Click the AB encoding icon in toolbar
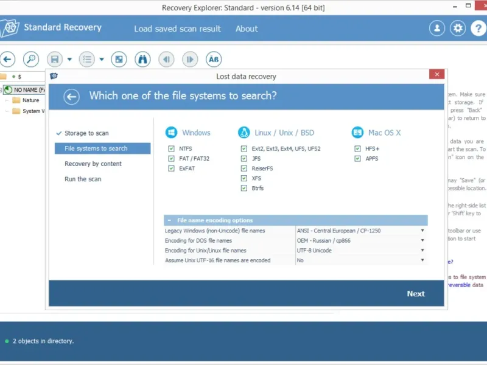Image resolution: width=487 pixels, height=365 pixels. point(214,59)
